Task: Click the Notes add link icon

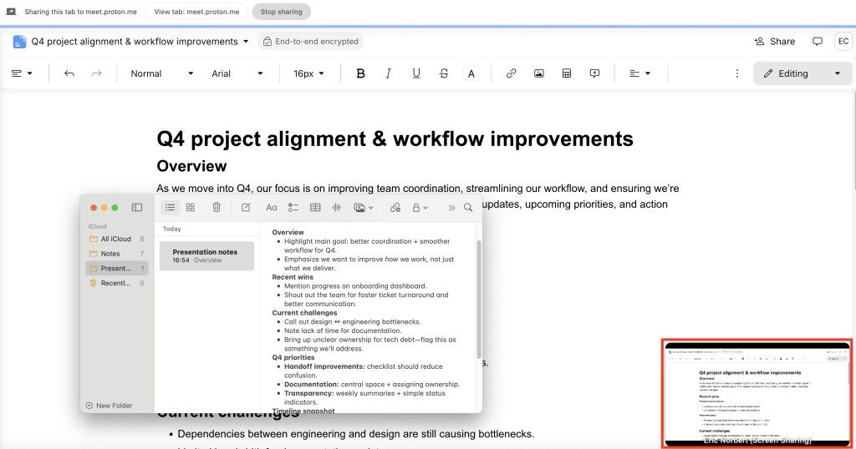Action: (395, 208)
